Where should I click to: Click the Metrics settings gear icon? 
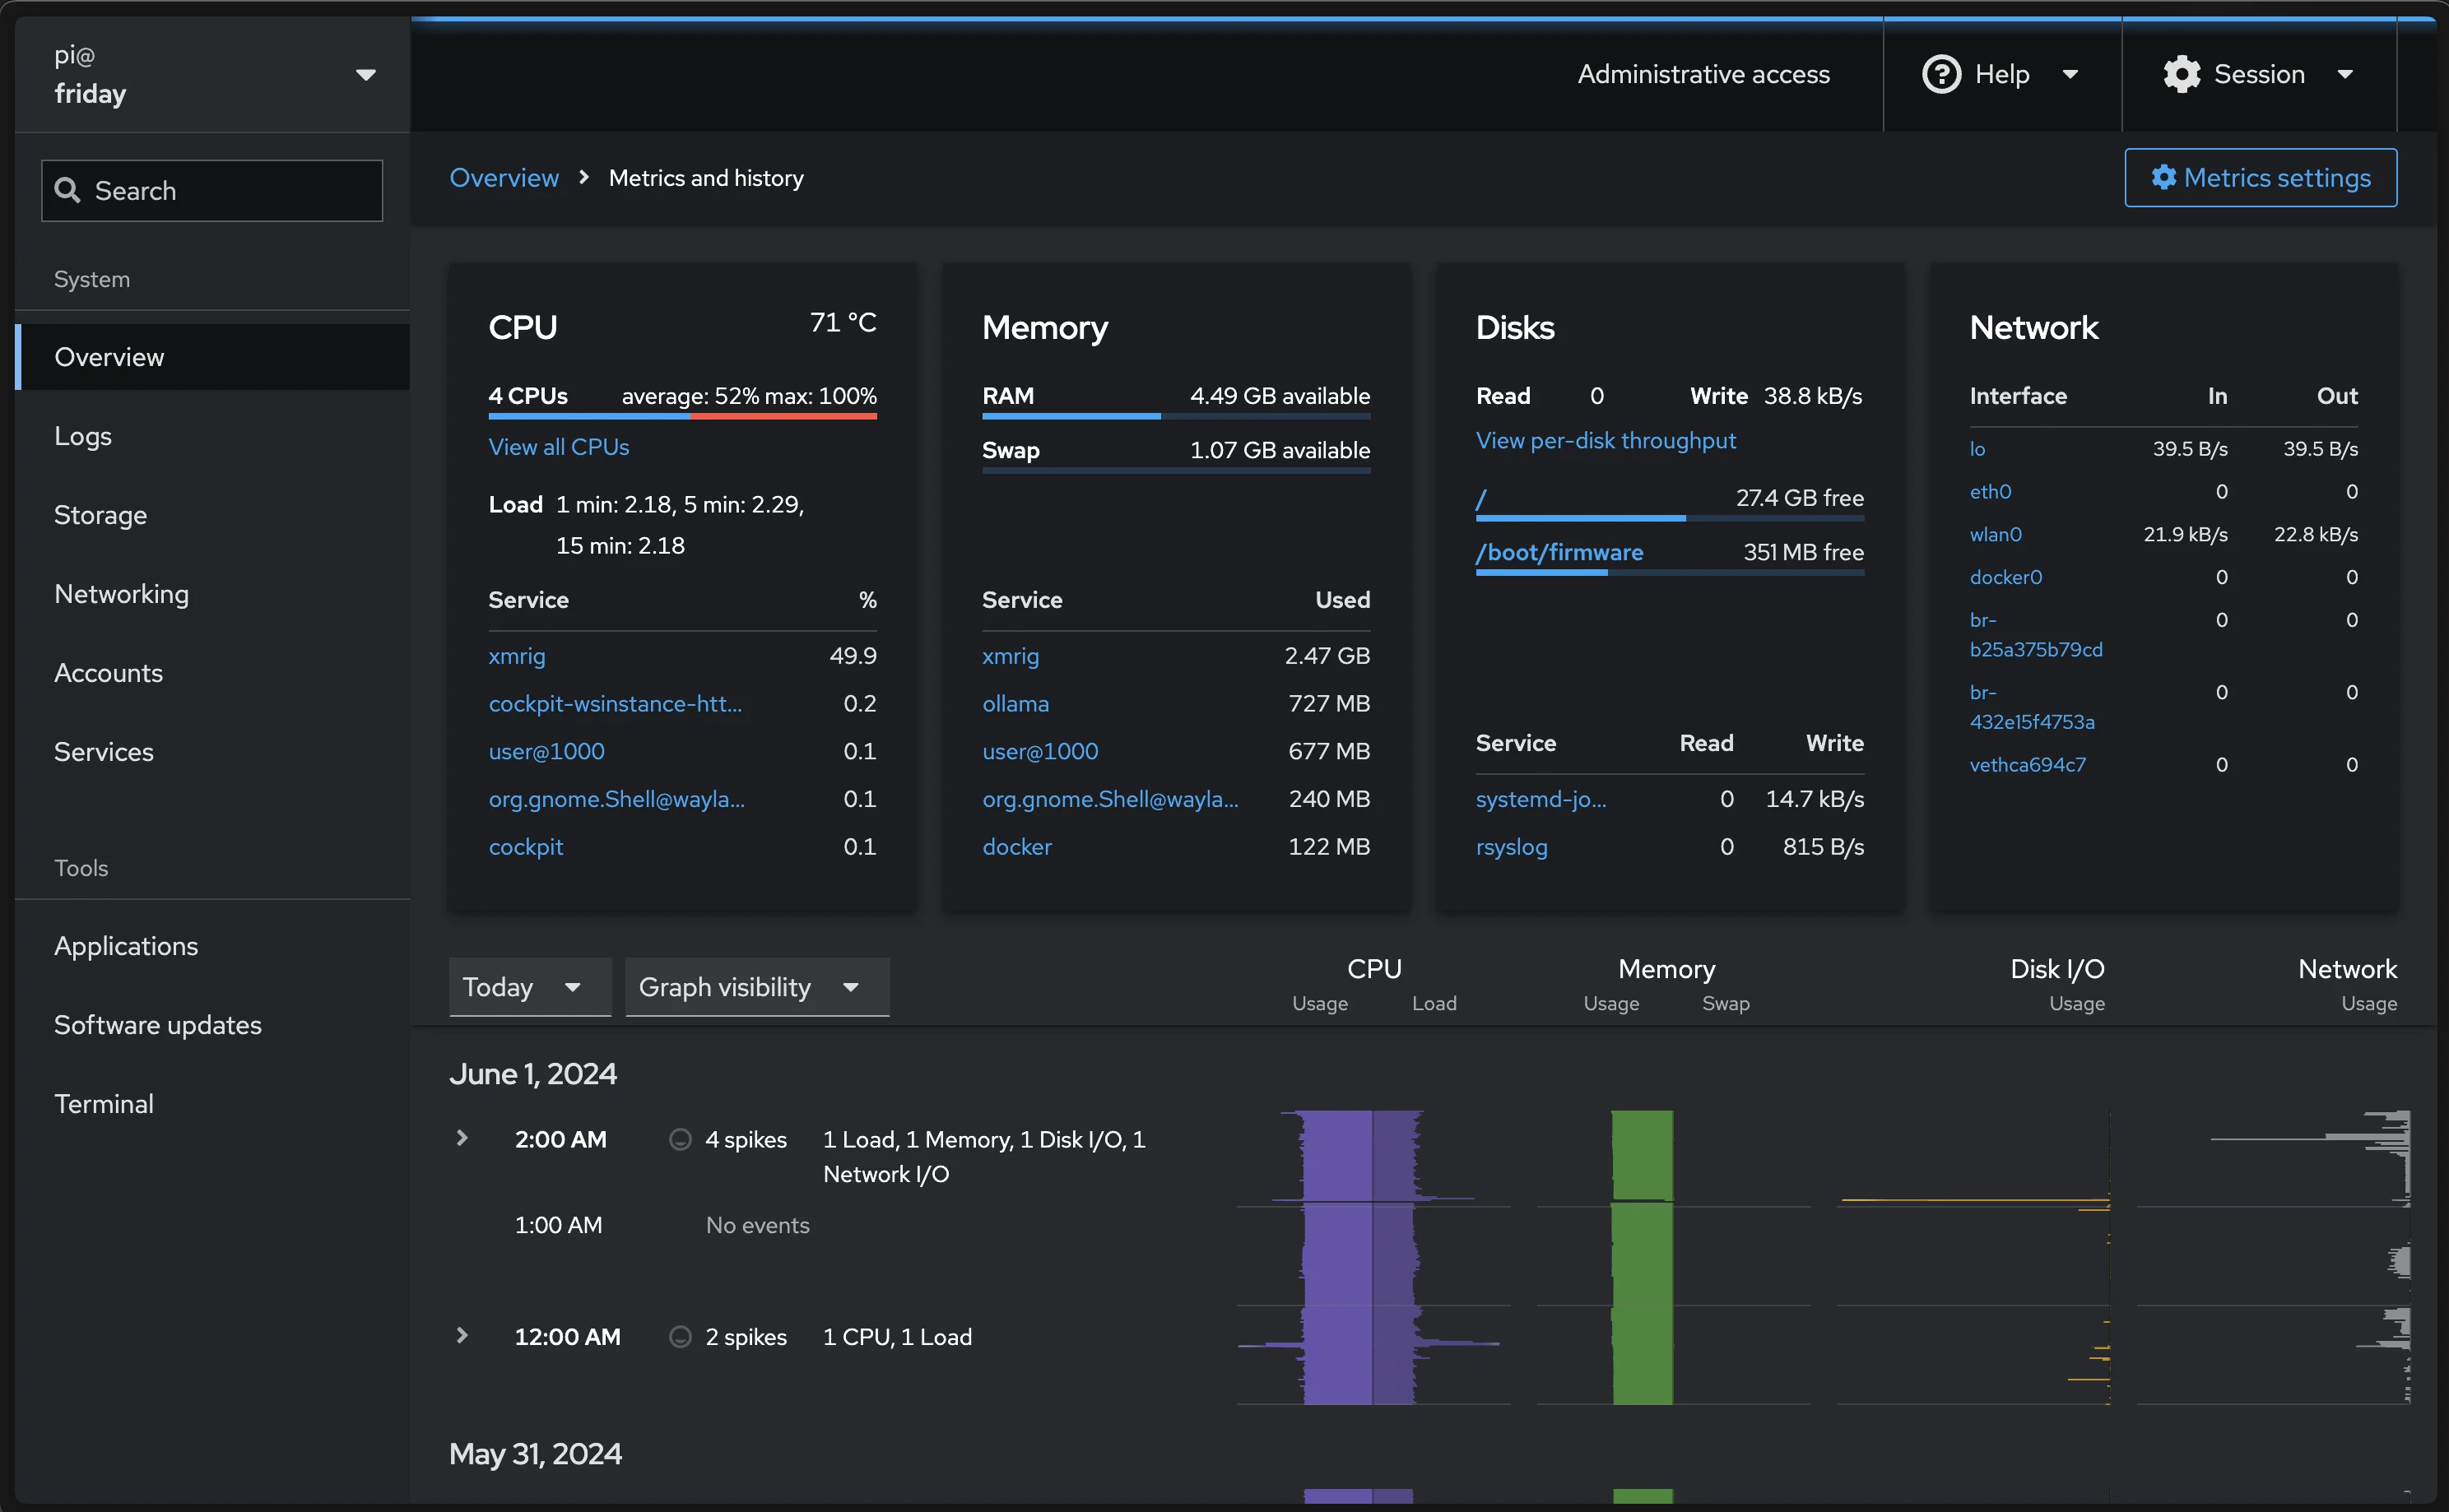coord(2165,177)
